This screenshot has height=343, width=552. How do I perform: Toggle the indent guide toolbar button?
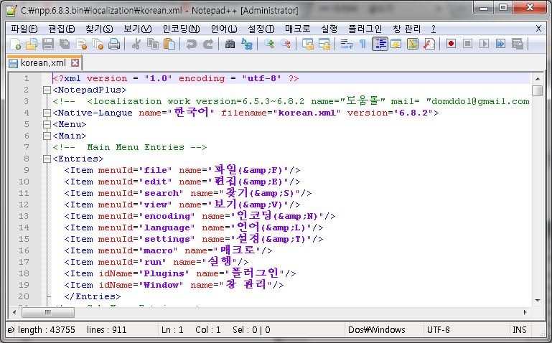click(380, 44)
